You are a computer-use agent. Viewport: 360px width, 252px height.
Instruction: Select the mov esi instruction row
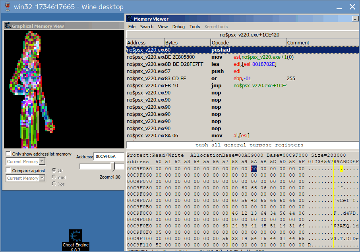pyautogui.click(x=242, y=57)
